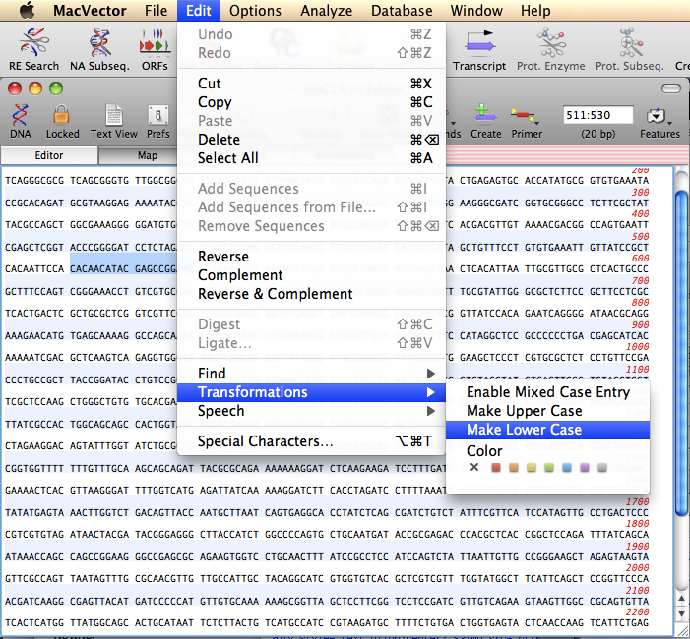Switch to the Map tab
Screen dimensions: 690x639
click(x=147, y=155)
